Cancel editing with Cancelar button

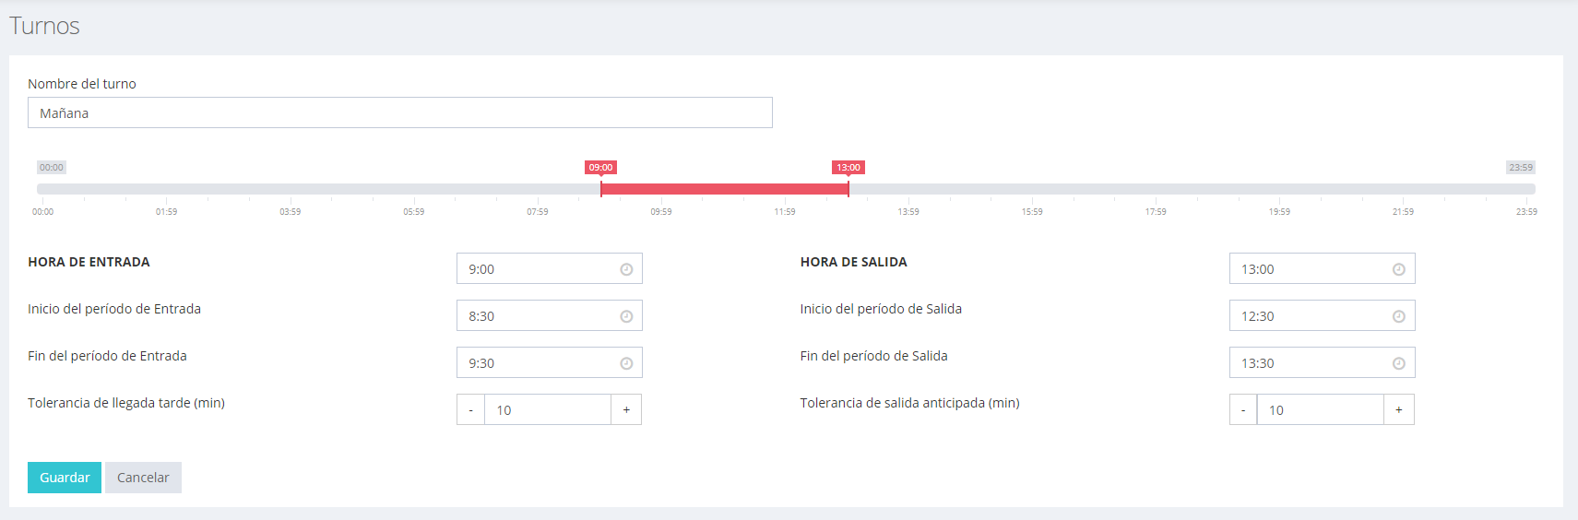[143, 478]
